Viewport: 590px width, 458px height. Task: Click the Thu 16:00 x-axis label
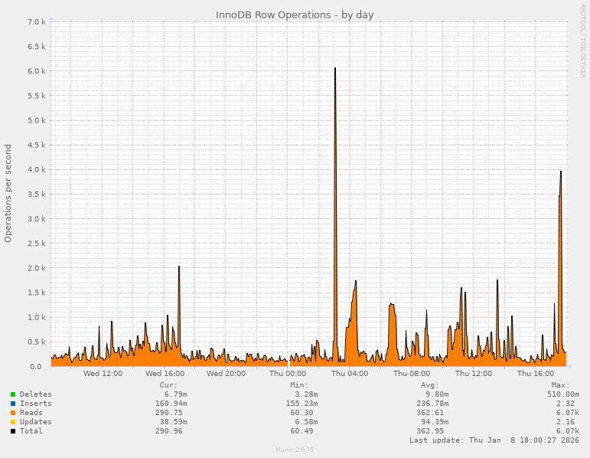[x=536, y=374]
